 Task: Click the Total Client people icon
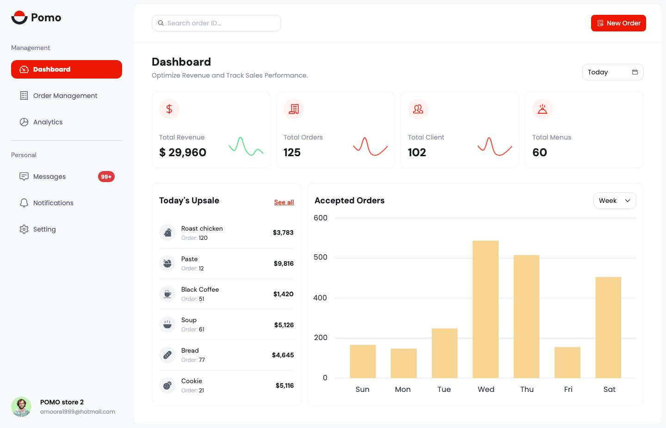418,109
